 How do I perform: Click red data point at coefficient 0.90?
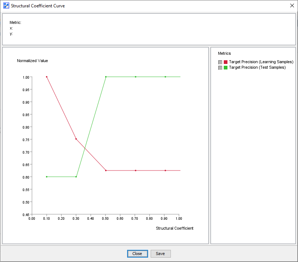165,171
